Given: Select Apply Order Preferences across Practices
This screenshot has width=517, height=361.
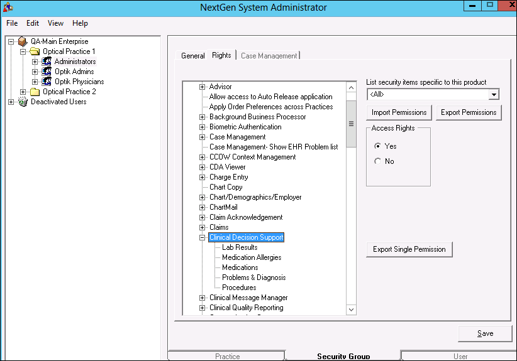Looking at the screenshot, I should click(271, 107).
